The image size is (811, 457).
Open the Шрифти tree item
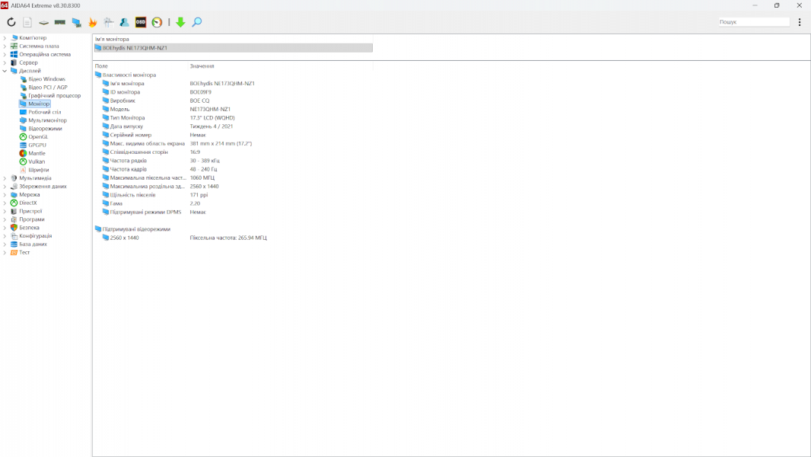pyautogui.click(x=38, y=171)
